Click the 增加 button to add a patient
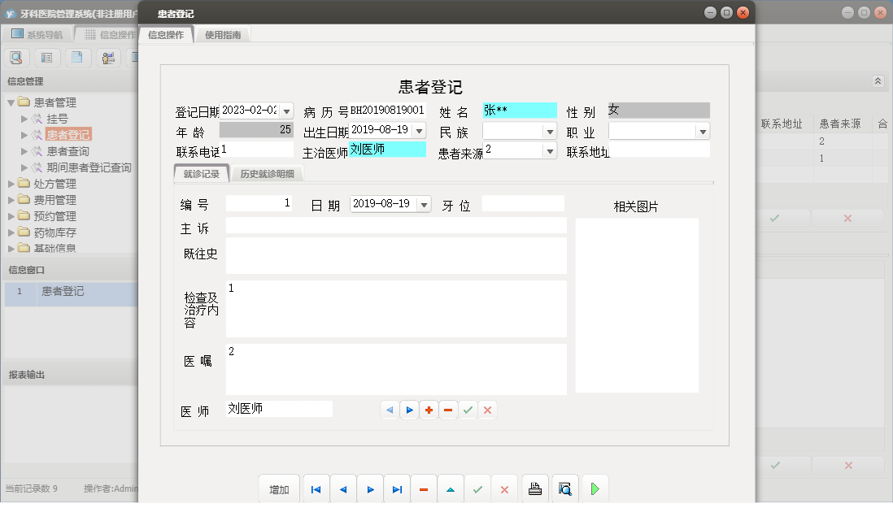This screenshot has height=508, width=893. (x=279, y=488)
